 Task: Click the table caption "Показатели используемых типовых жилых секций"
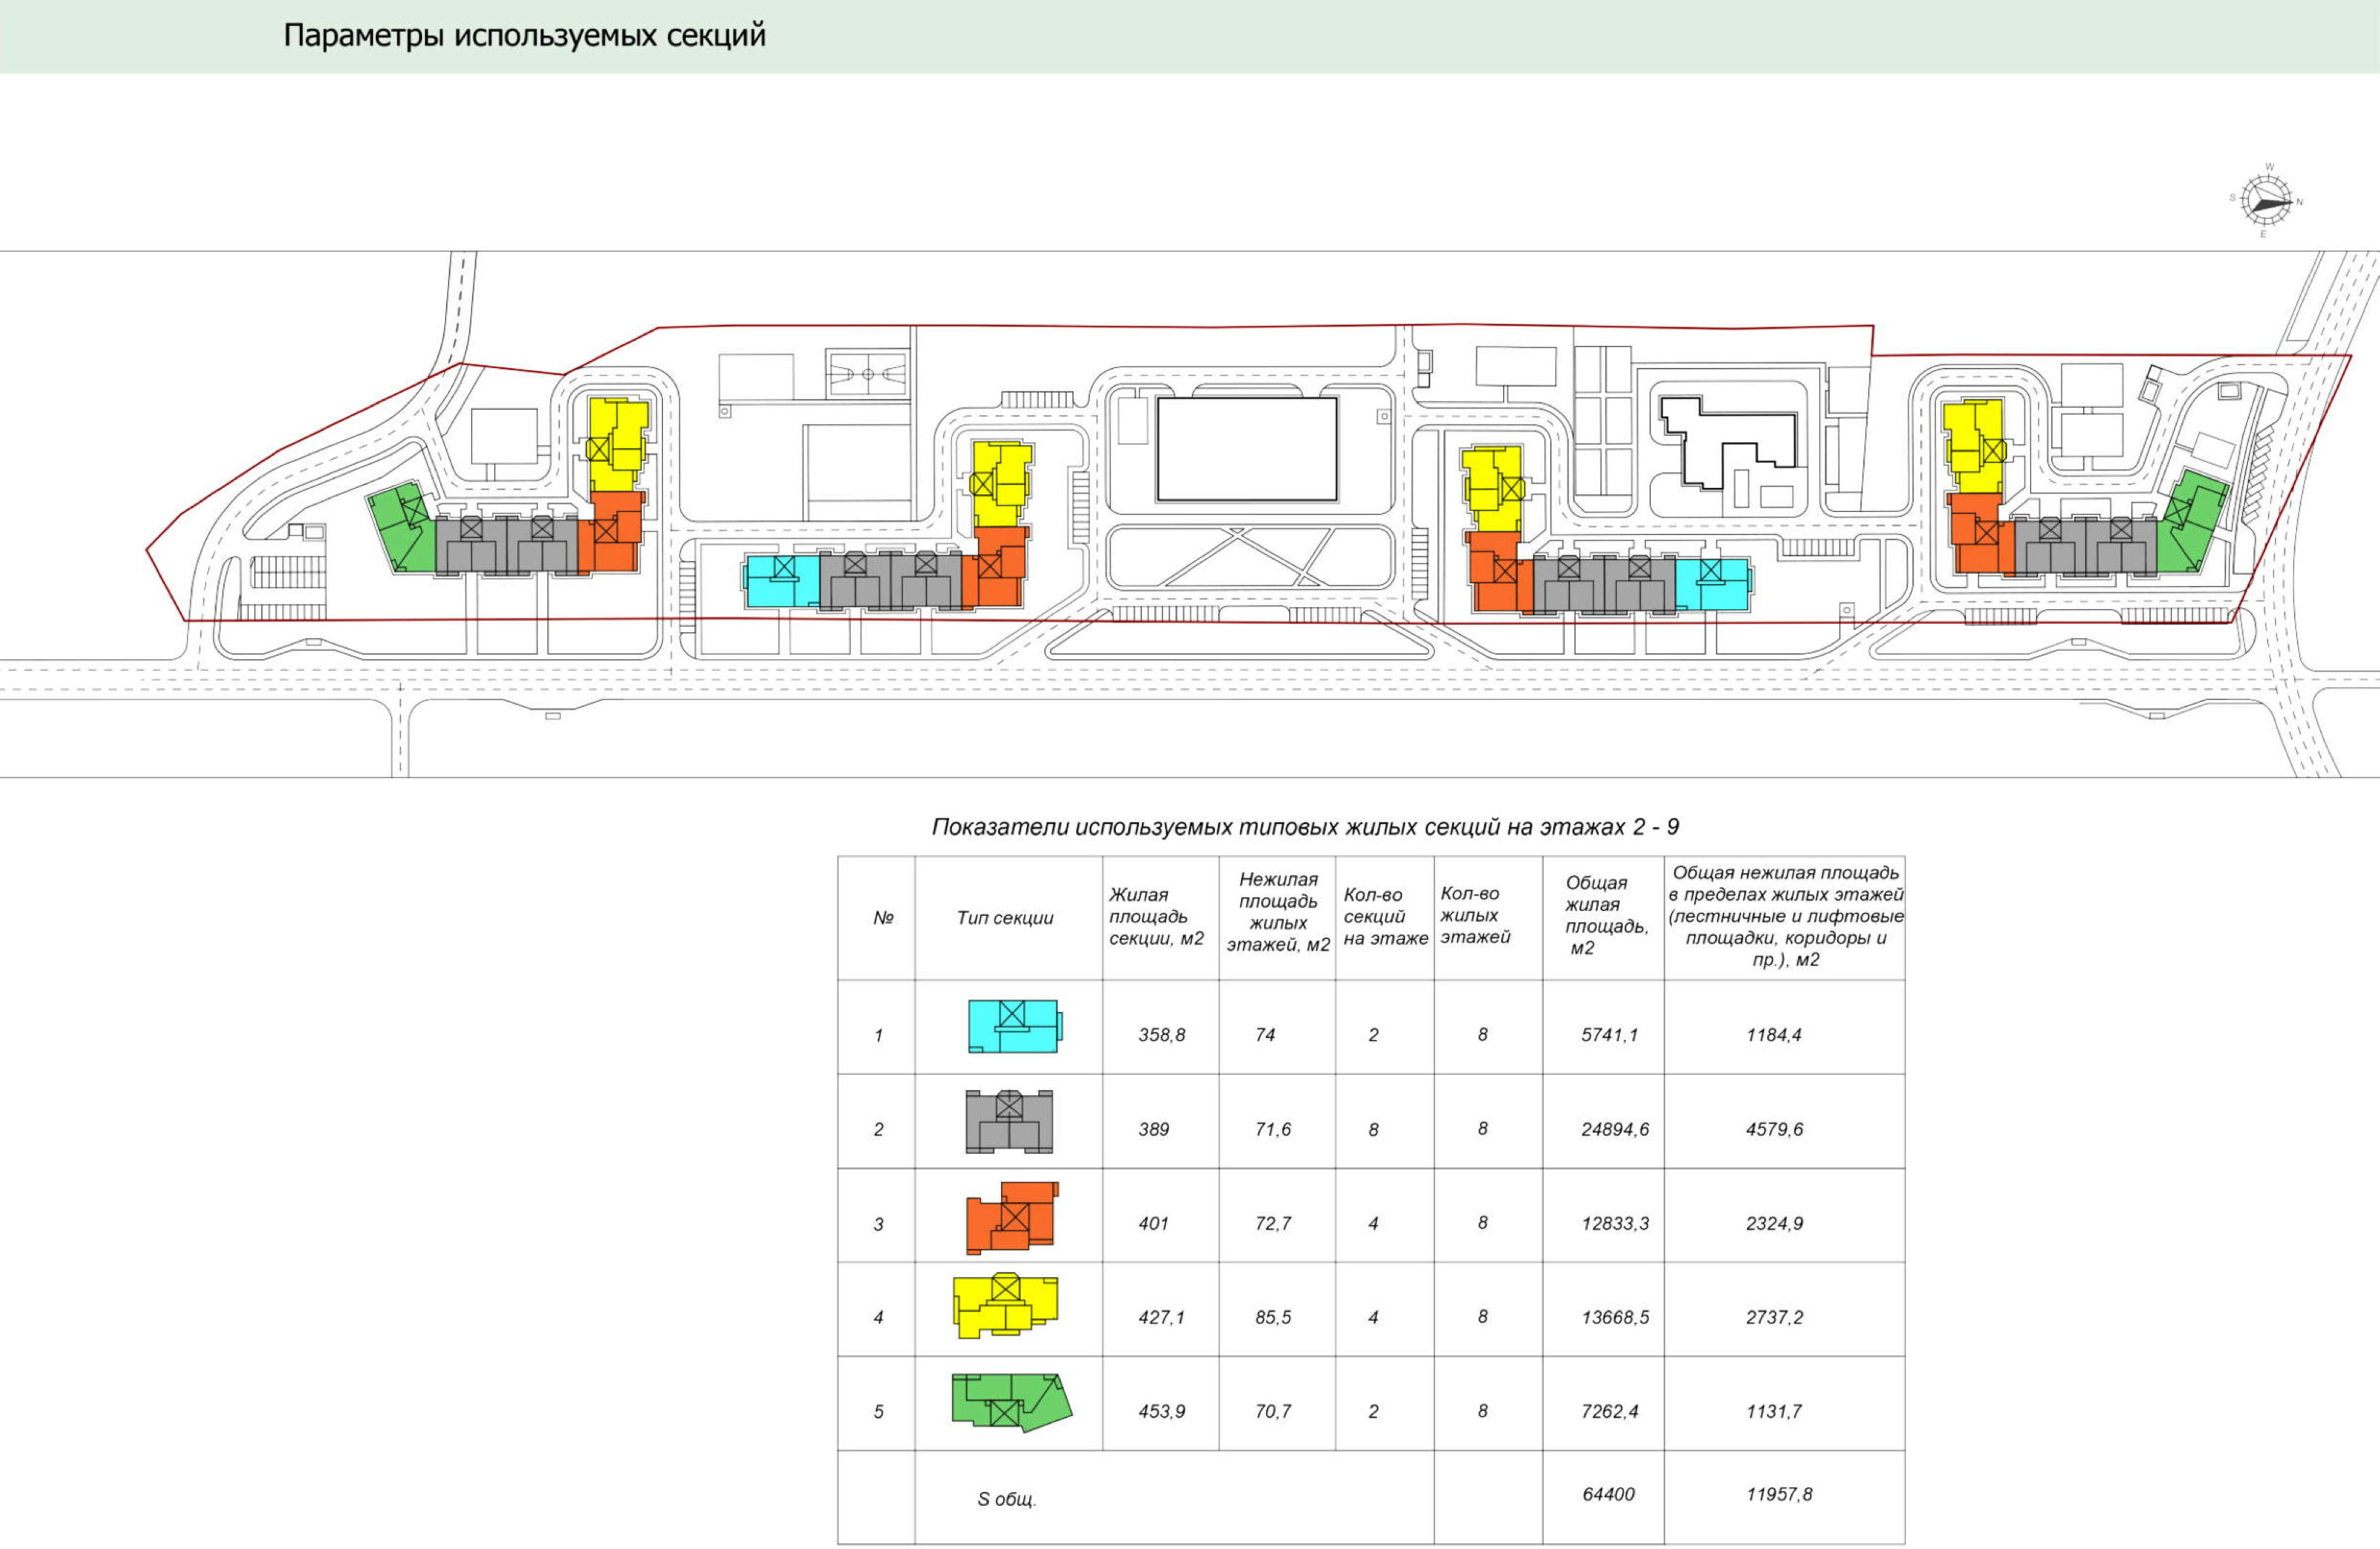[1305, 827]
